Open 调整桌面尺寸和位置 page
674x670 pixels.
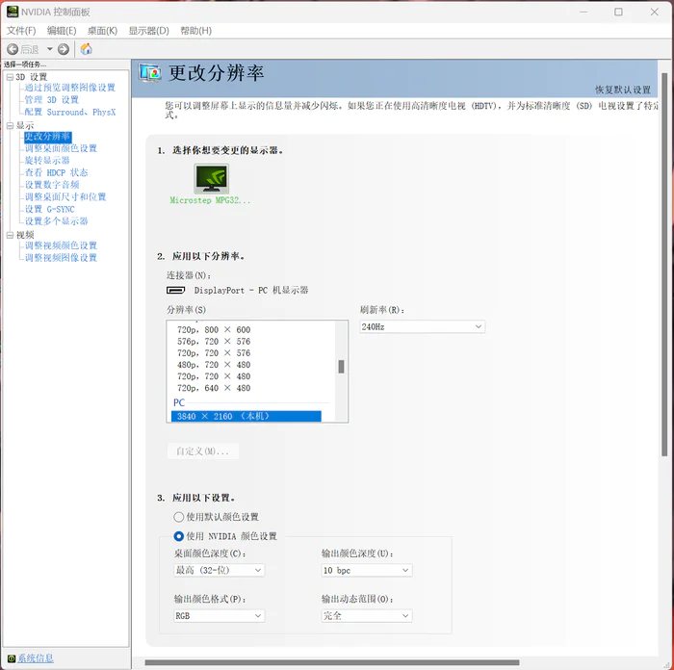click(65, 196)
